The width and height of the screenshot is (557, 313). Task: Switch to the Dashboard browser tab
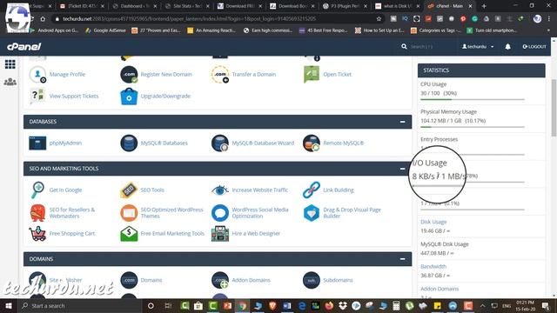pos(134,6)
